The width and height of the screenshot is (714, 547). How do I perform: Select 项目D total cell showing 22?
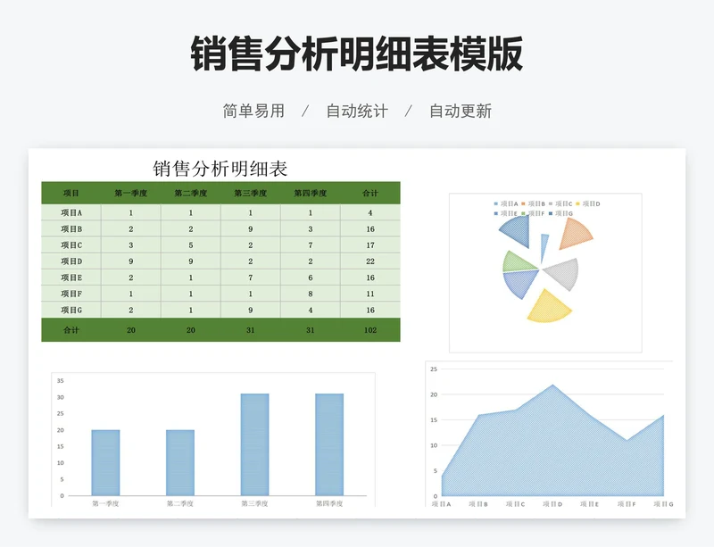370,261
